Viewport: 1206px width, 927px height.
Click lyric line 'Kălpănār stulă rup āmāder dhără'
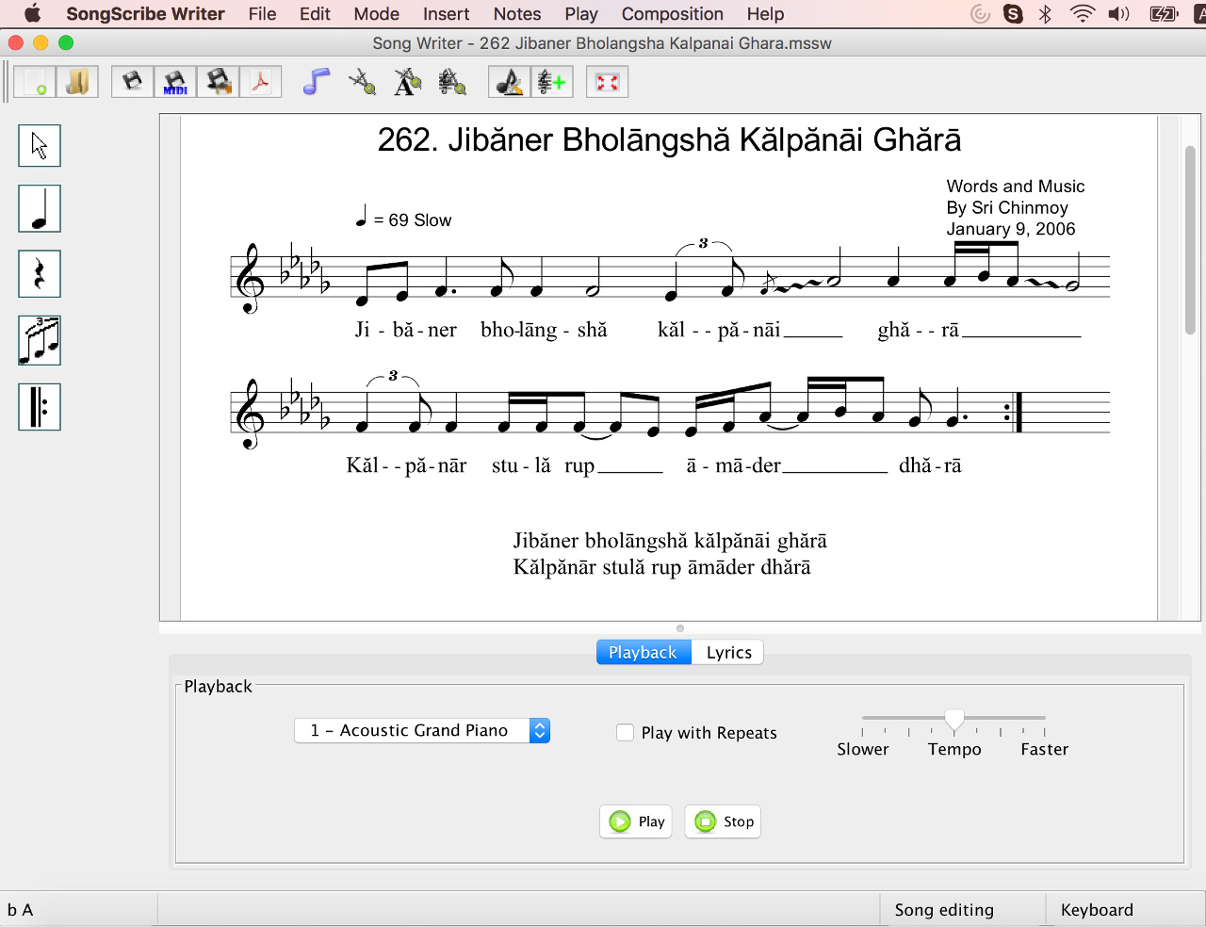pyautogui.click(x=661, y=567)
